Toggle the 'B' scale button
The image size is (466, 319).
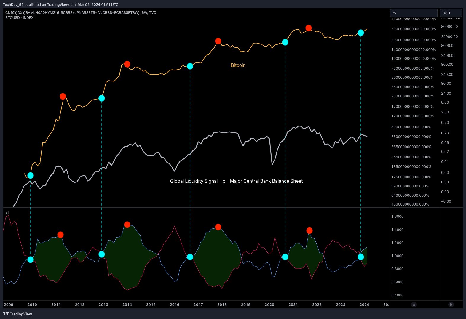pyautogui.click(x=451, y=304)
